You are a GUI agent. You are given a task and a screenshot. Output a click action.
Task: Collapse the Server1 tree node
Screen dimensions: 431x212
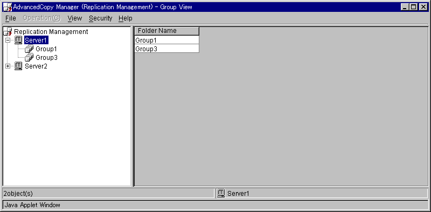pyautogui.click(x=8, y=40)
